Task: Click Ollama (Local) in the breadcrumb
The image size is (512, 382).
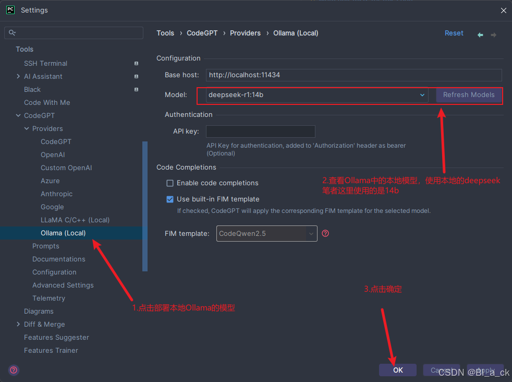Action: (296, 33)
